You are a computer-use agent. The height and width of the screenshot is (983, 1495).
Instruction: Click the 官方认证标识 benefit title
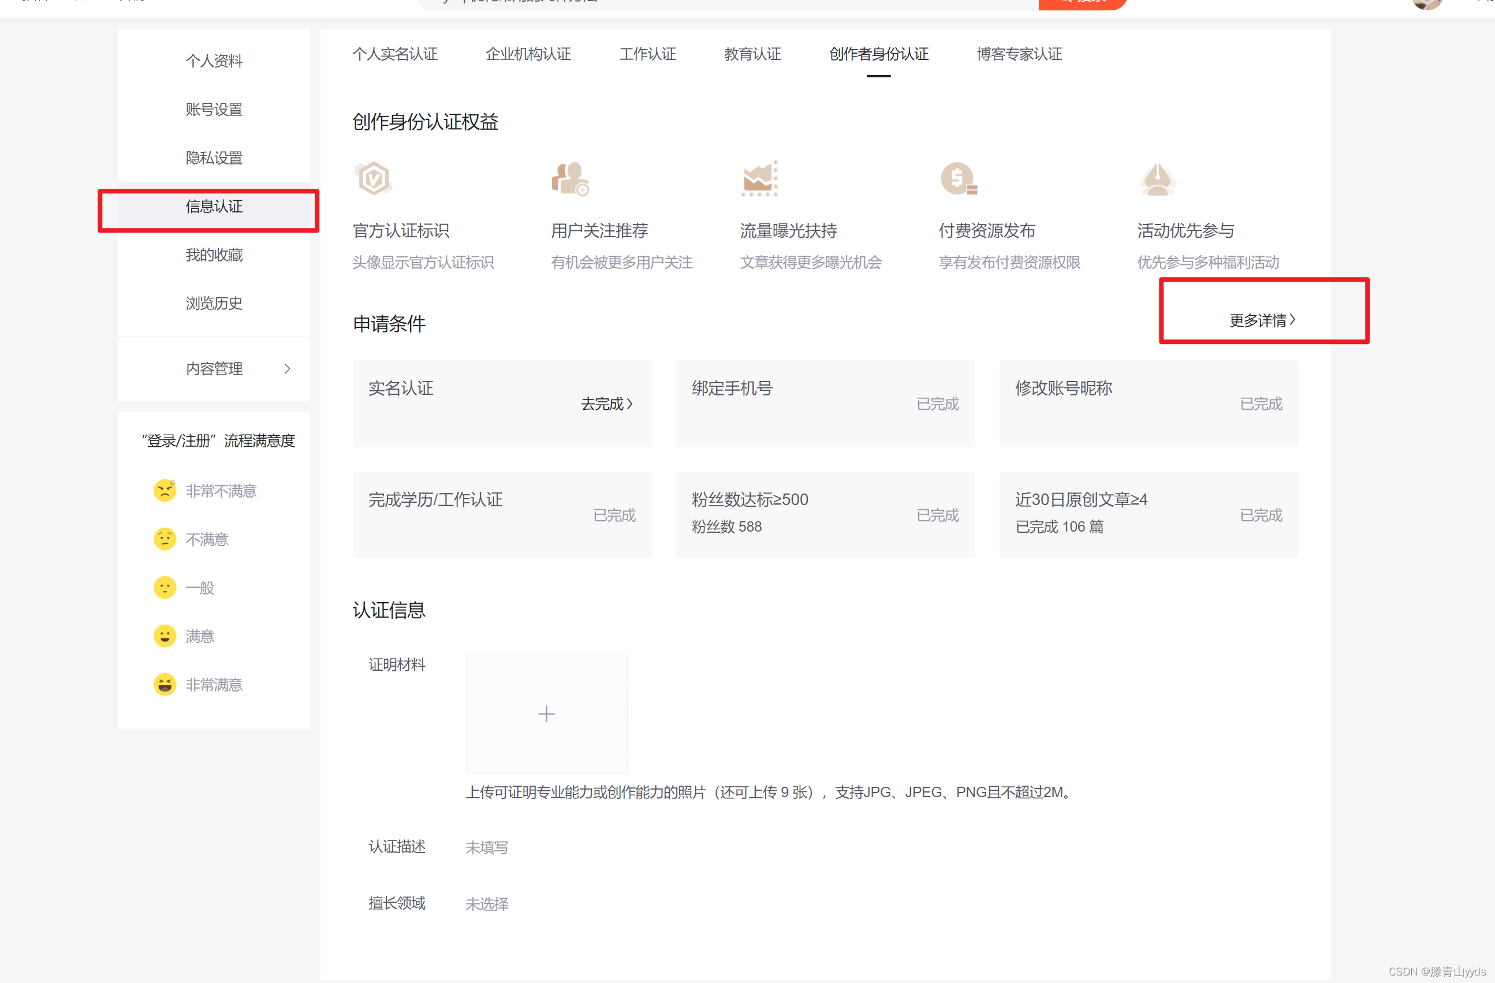[x=401, y=231]
